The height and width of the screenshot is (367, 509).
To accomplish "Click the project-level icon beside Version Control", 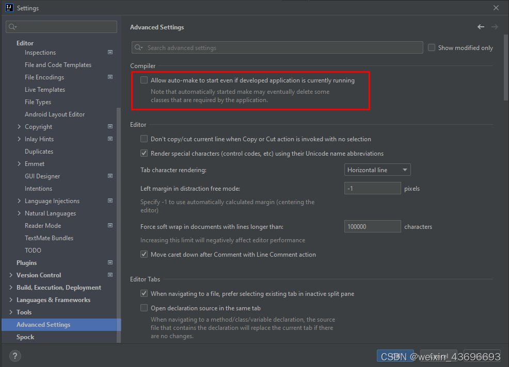I will (110, 275).
